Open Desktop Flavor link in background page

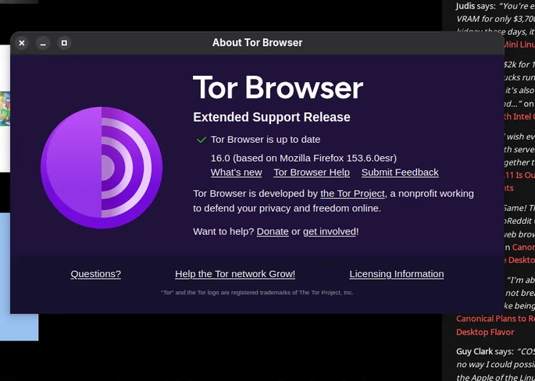(485, 332)
